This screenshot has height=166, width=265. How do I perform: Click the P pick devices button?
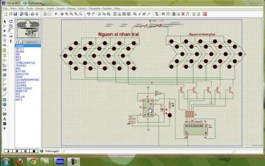point(17,42)
